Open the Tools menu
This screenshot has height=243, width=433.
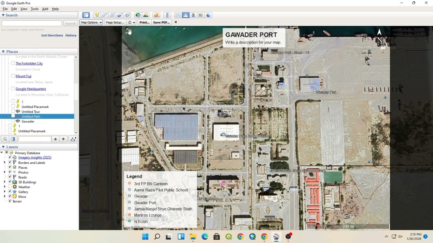coord(35,9)
